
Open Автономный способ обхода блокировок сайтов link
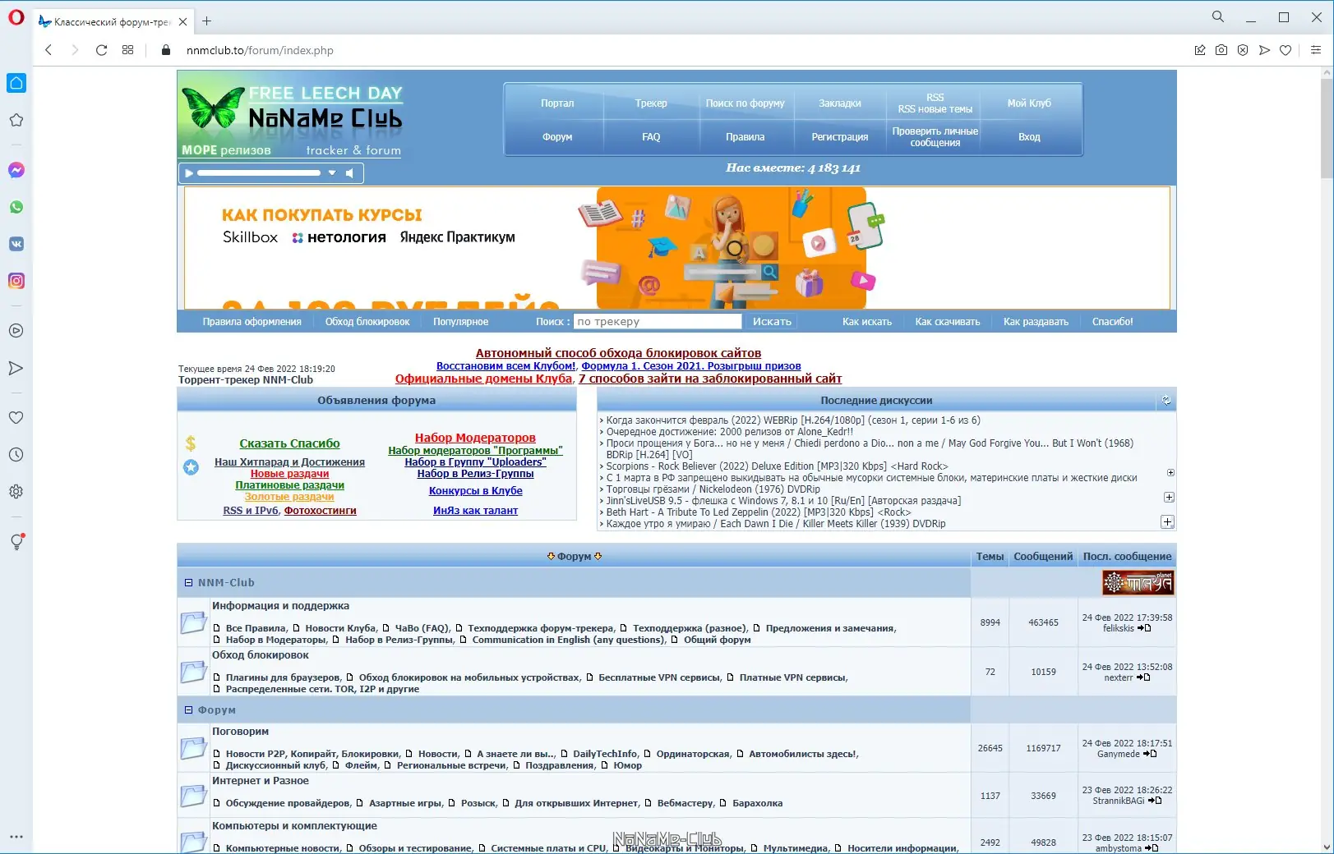coord(618,353)
